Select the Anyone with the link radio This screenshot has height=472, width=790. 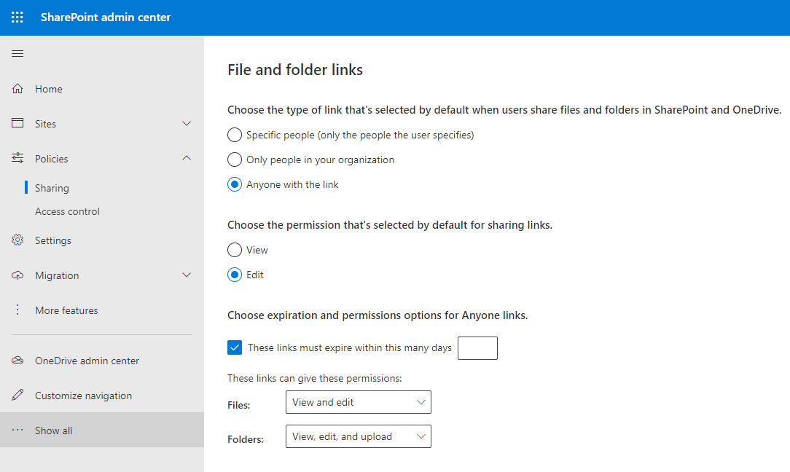[x=234, y=184]
